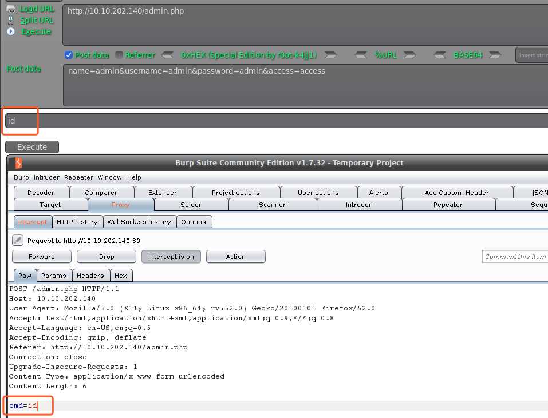Click the Load URL icon in HackBar

pyautogui.click(x=11, y=9)
